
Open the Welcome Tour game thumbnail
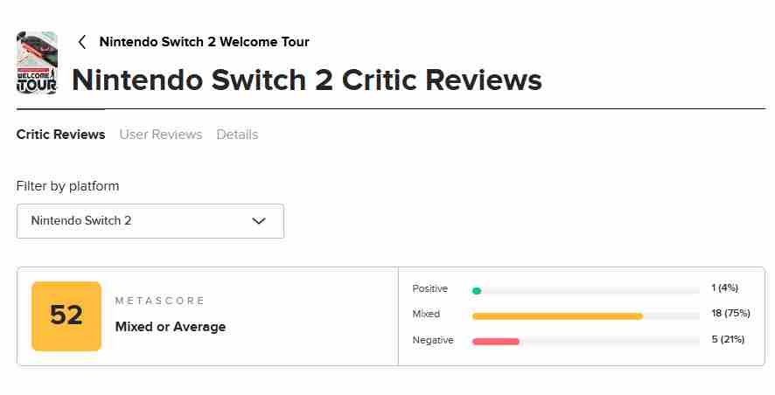click(37, 63)
